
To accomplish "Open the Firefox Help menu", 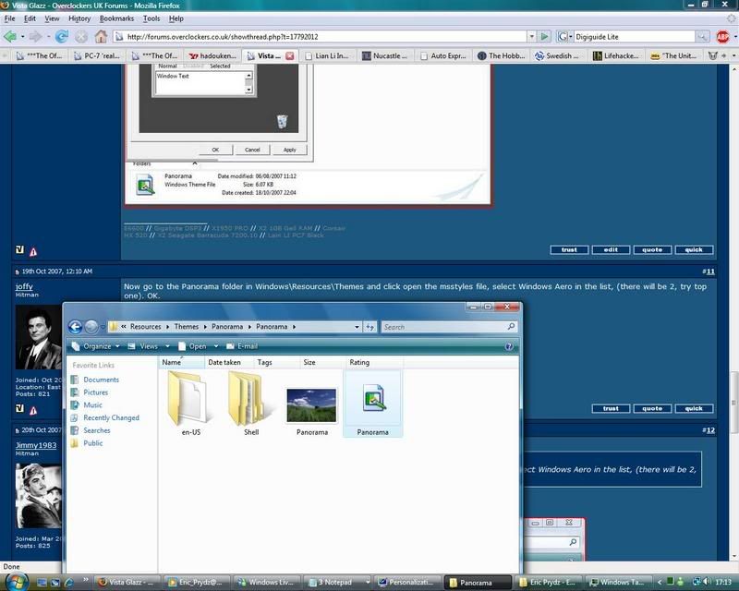I will pyautogui.click(x=176, y=18).
